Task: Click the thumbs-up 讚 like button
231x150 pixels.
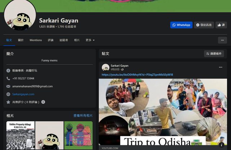Action: [x=221, y=25]
